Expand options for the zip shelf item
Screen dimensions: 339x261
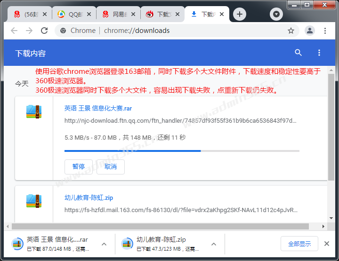(214, 244)
